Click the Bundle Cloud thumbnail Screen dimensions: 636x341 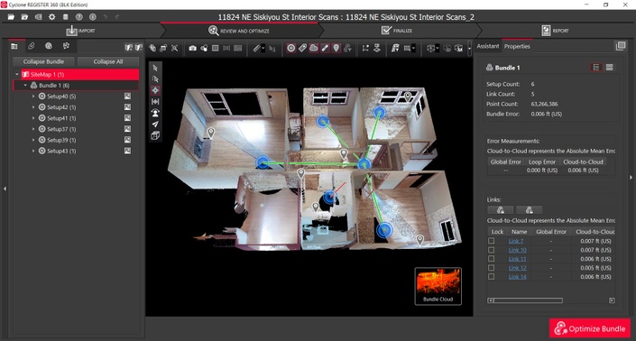pyautogui.click(x=438, y=286)
